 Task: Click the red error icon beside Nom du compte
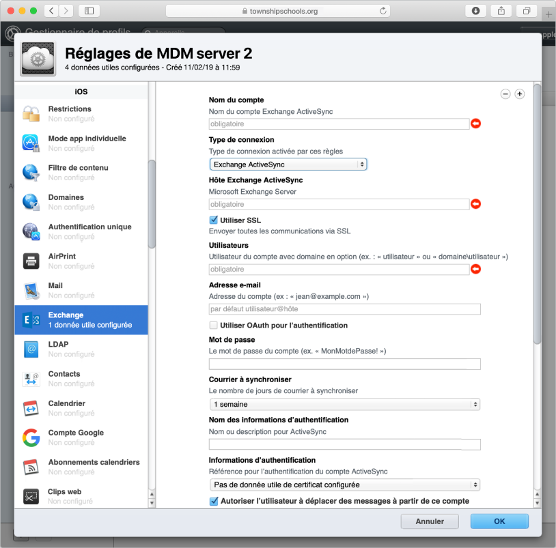[x=475, y=124]
